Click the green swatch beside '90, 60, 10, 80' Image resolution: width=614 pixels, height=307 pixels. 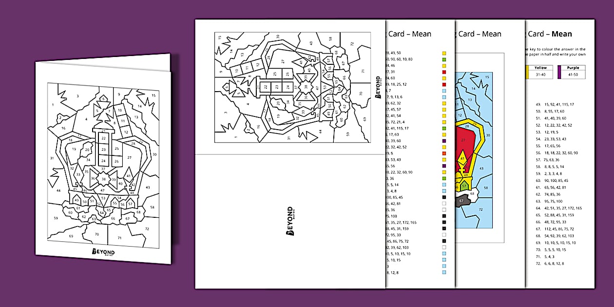coord(444,59)
